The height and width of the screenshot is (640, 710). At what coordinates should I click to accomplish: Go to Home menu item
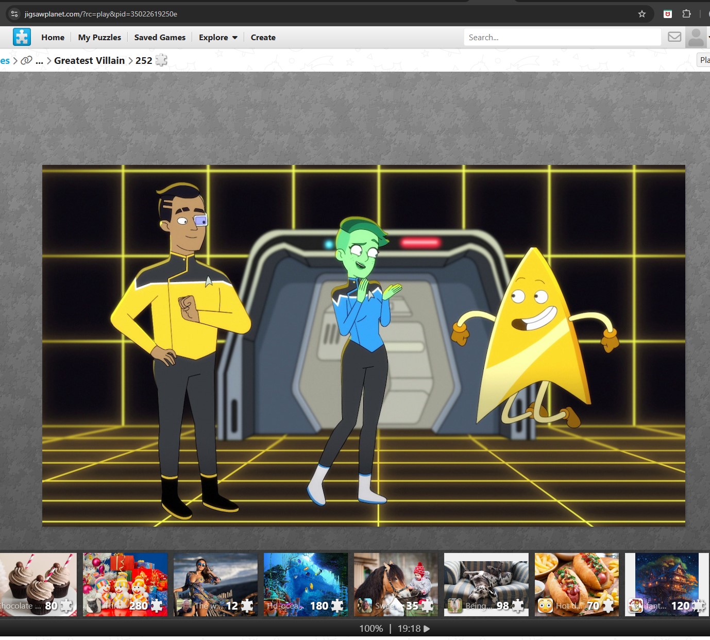(x=53, y=37)
